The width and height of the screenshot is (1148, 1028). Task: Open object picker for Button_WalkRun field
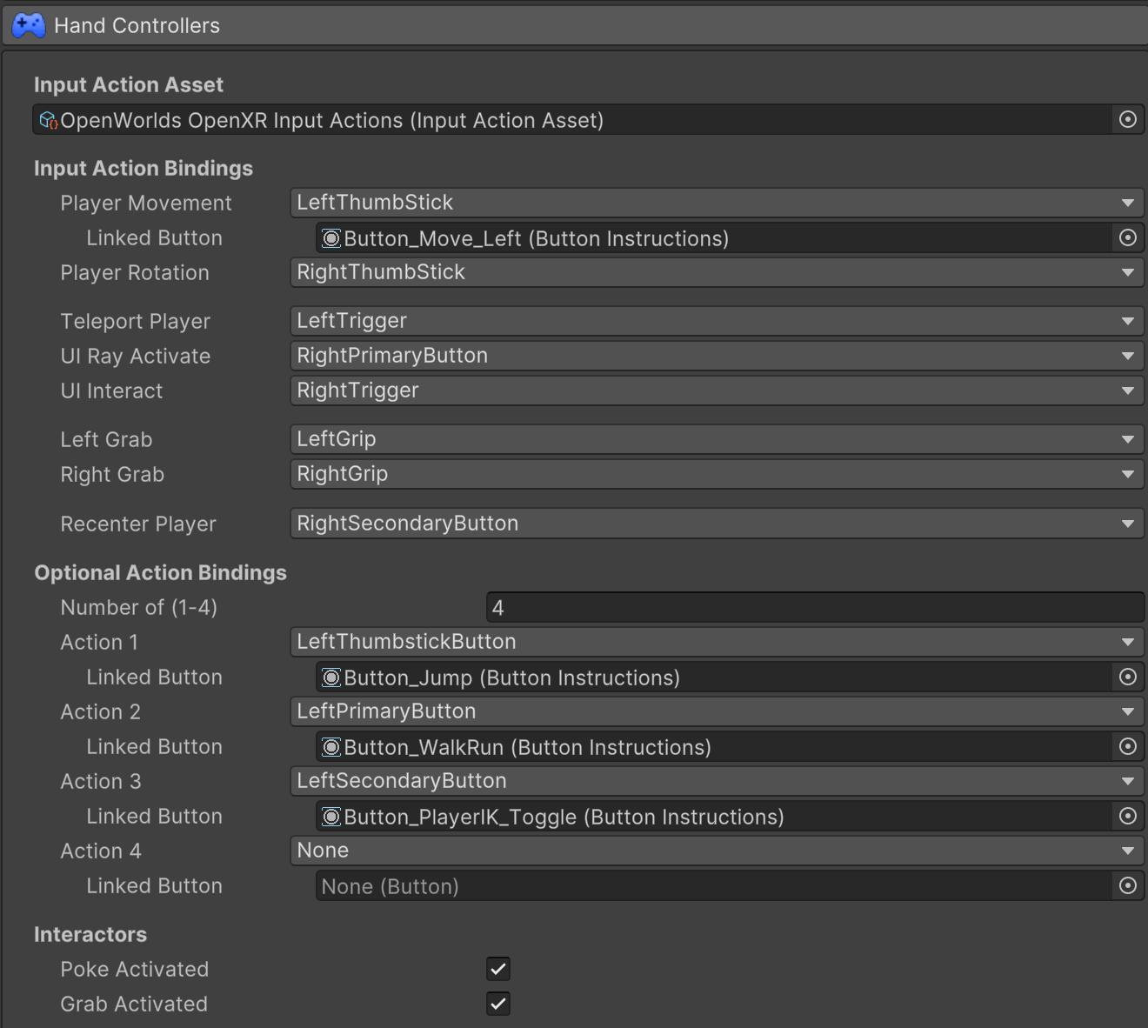[x=1127, y=747]
